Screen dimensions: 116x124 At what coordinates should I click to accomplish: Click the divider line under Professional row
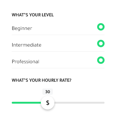coord(58,68)
